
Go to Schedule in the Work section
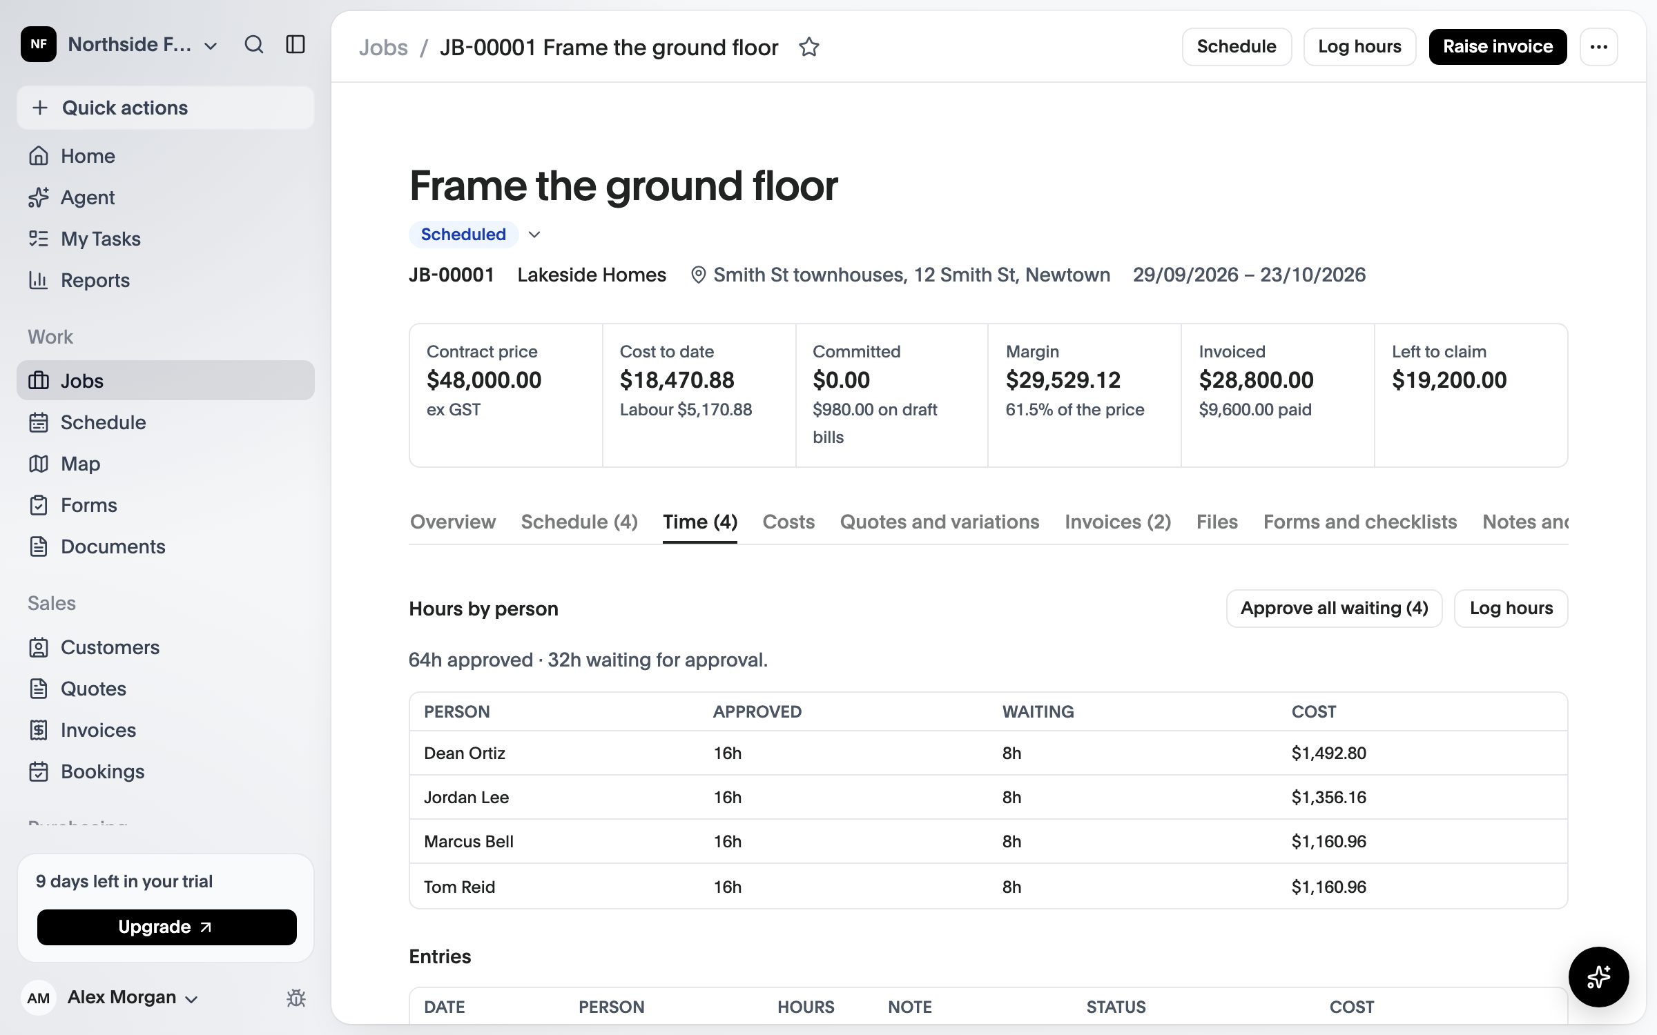tap(165, 422)
